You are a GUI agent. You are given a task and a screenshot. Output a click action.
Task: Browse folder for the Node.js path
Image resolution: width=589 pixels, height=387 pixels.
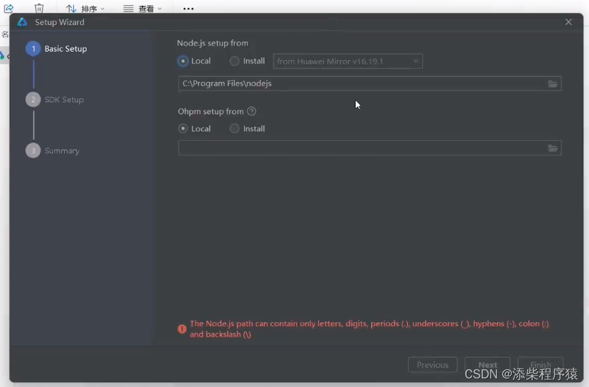click(x=553, y=84)
